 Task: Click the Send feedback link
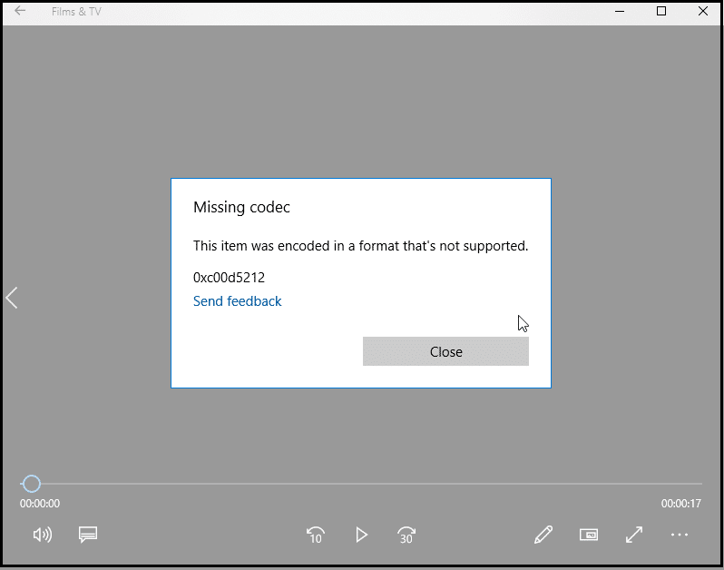238,301
